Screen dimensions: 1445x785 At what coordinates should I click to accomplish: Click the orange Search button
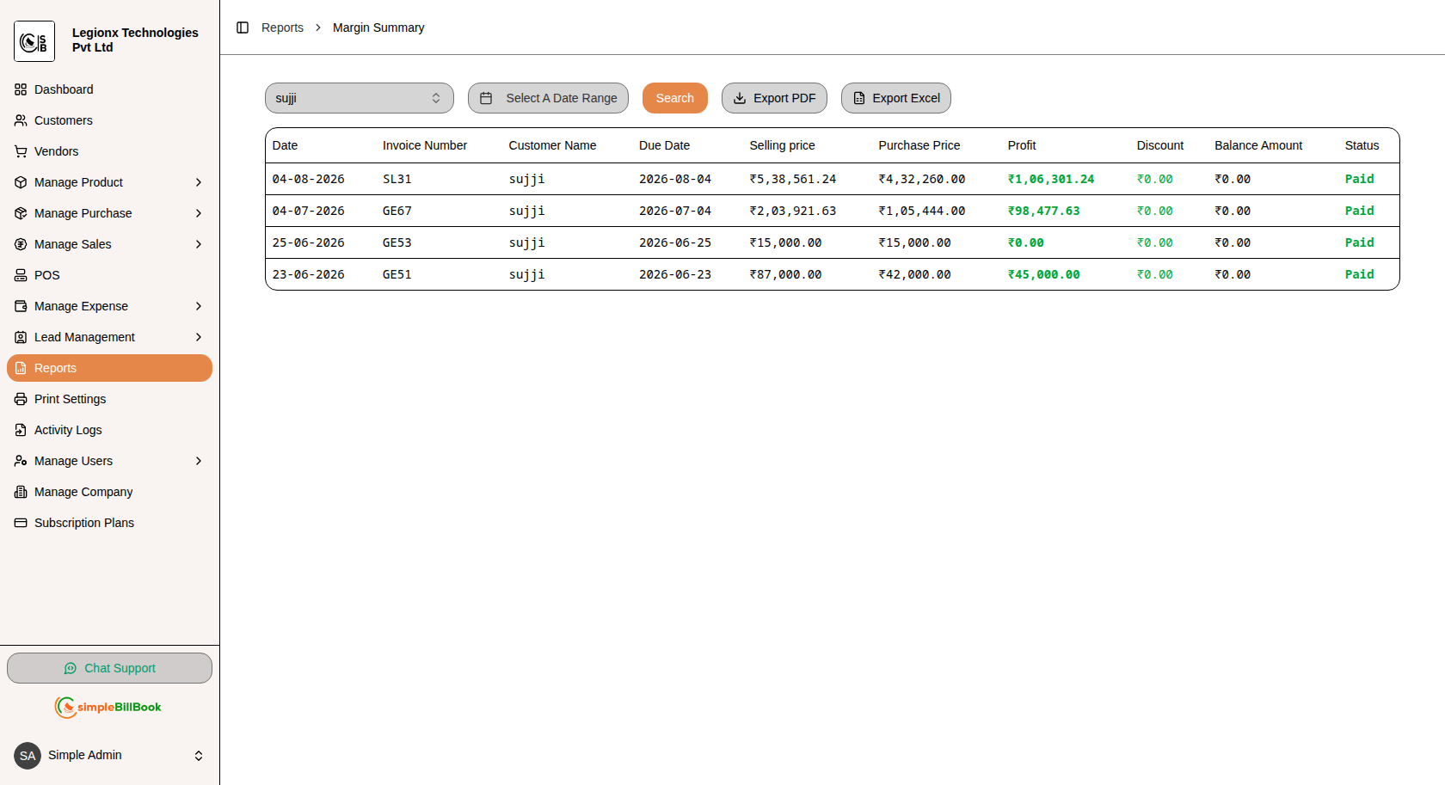[675, 98]
